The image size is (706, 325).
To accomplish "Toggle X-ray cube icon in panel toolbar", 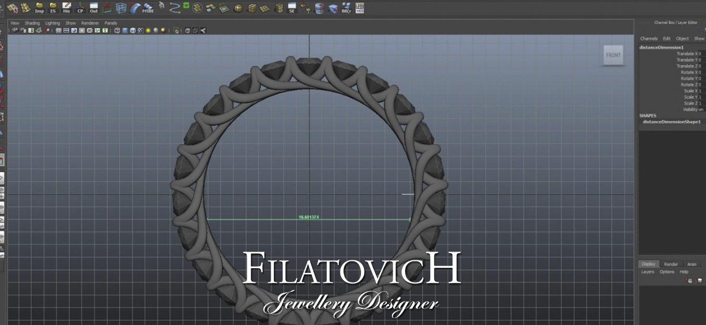I will click(x=188, y=30).
